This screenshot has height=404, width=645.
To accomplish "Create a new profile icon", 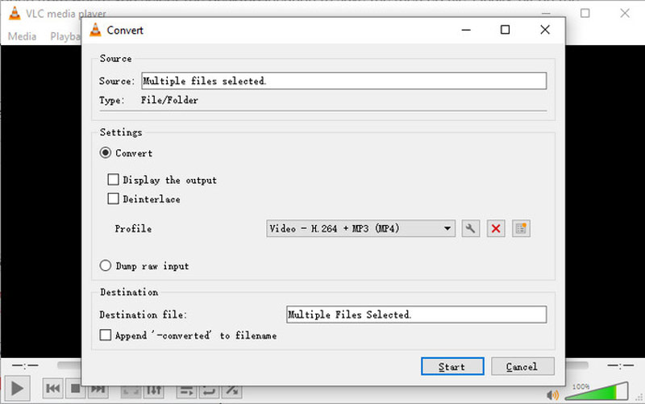I will pyautogui.click(x=521, y=228).
